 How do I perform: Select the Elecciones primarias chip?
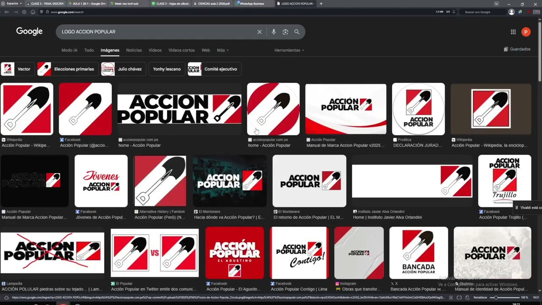tap(68, 69)
